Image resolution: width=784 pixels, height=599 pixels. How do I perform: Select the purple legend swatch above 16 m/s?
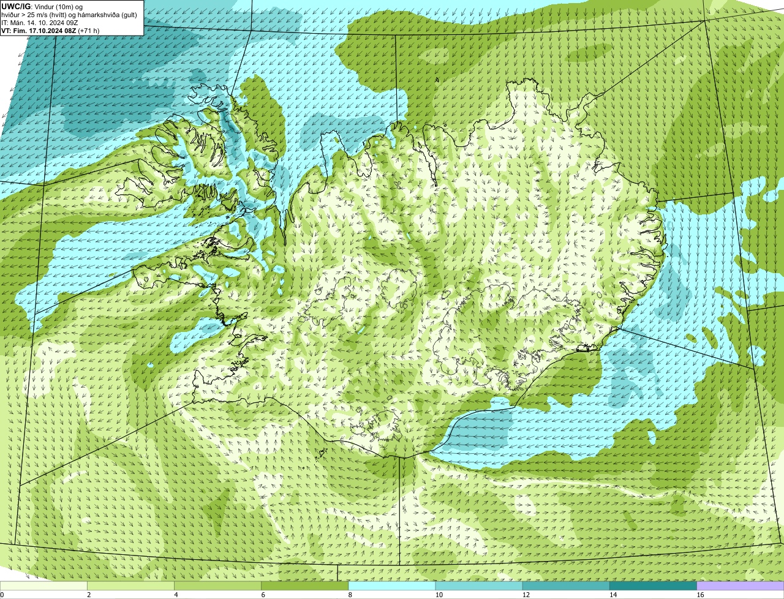tap(740, 586)
